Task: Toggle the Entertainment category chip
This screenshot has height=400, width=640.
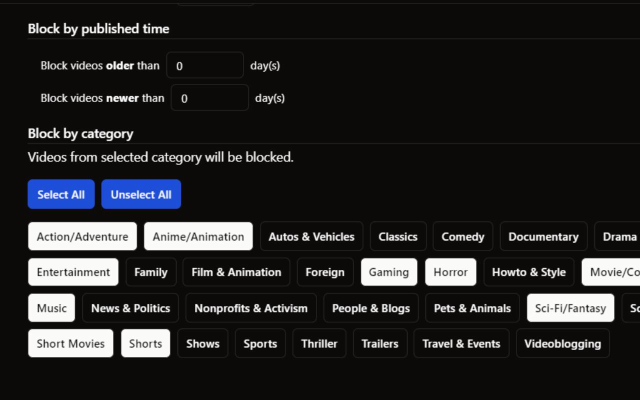Action: [73, 272]
